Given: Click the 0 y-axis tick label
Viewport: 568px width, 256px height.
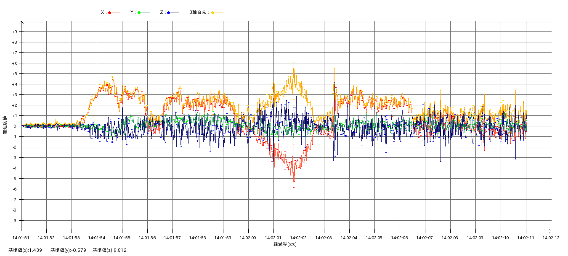Looking at the screenshot, I should tap(14, 126).
